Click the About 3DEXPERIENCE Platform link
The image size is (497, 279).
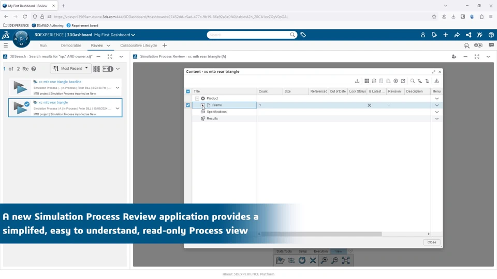248,274
